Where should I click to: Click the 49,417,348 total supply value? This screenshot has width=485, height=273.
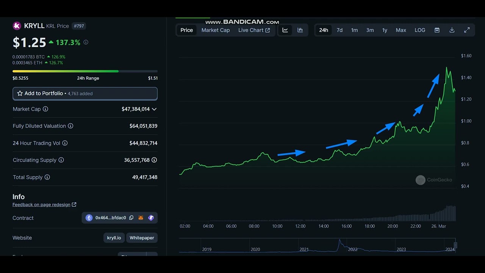coord(145,177)
